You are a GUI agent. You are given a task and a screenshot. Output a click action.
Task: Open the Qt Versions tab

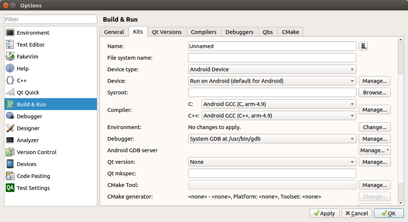click(166, 32)
